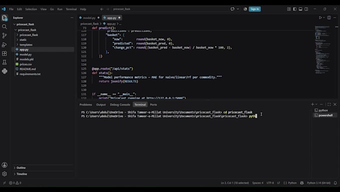Open Source Control view
This screenshot has width=340, height=192.
pos(4,36)
